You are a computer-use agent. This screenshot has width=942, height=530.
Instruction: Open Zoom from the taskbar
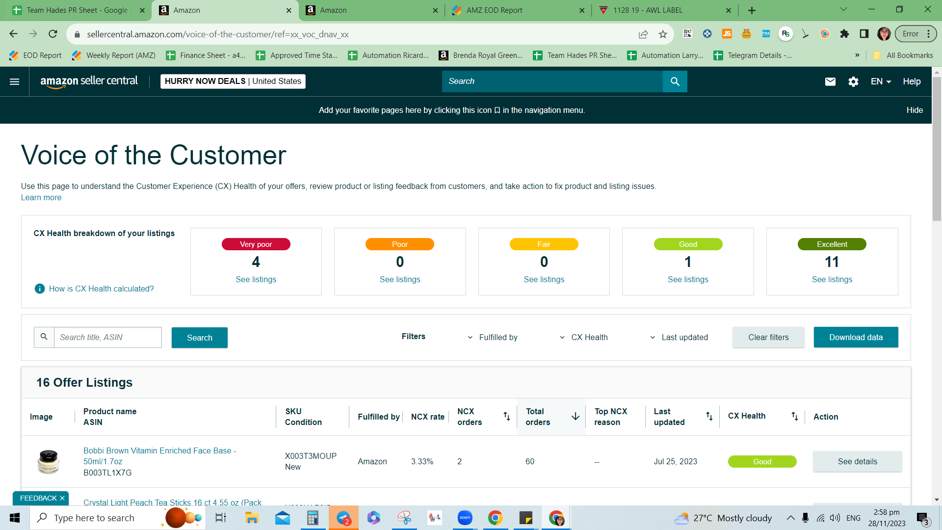(465, 518)
